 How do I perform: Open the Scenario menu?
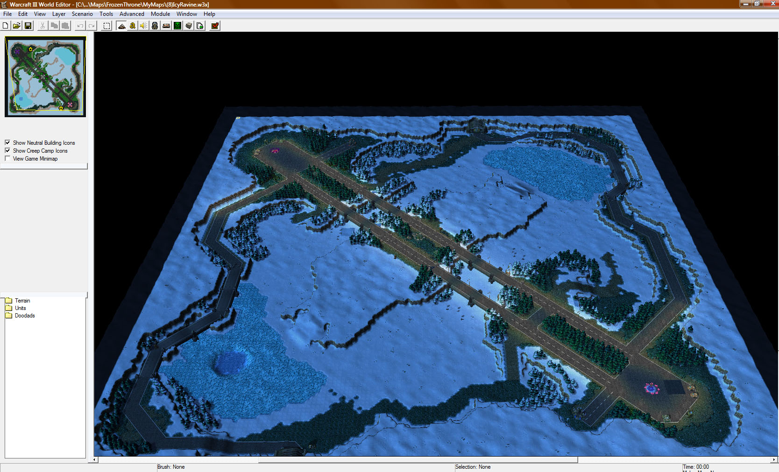(x=82, y=14)
